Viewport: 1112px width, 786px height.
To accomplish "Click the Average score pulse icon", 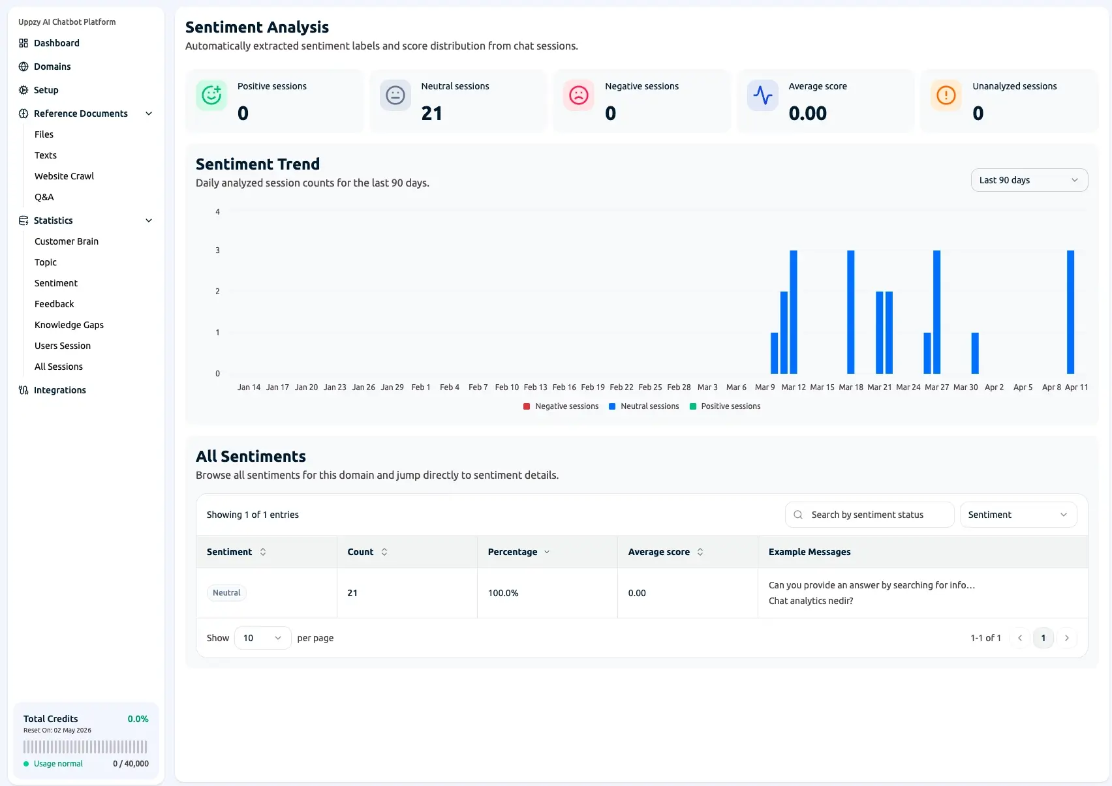I will pyautogui.click(x=762, y=95).
